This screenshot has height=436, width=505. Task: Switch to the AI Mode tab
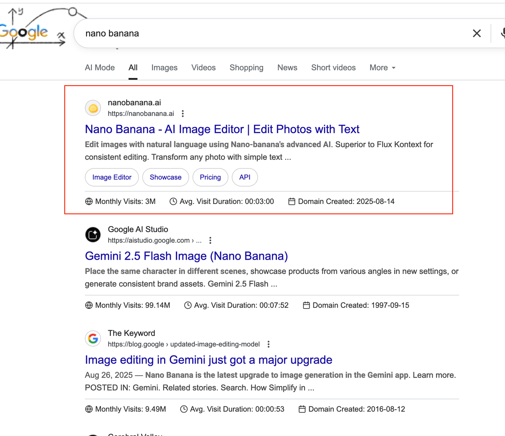pyautogui.click(x=100, y=68)
